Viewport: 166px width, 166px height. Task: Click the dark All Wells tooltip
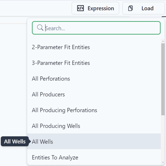(15, 141)
